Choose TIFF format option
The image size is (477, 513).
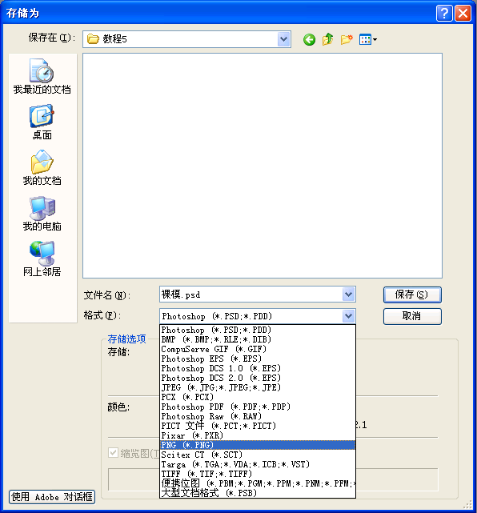coord(258,474)
